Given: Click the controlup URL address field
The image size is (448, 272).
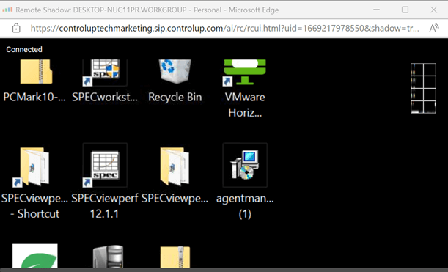Looking at the screenshot, I should pyautogui.click(x=225, y=29).
